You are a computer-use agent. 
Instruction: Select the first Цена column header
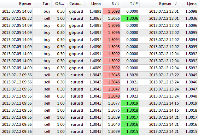click(94, 4)
